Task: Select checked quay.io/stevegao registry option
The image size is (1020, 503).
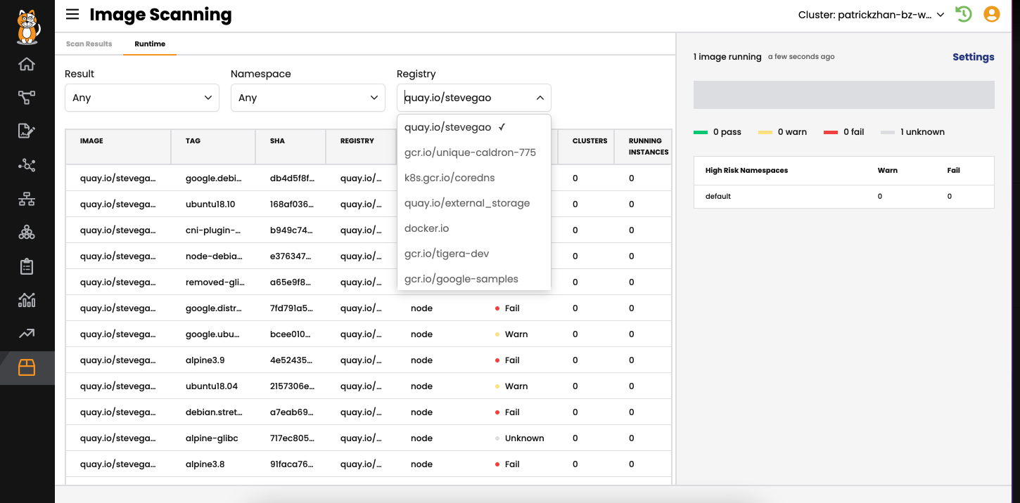Action: pos(474,127)
